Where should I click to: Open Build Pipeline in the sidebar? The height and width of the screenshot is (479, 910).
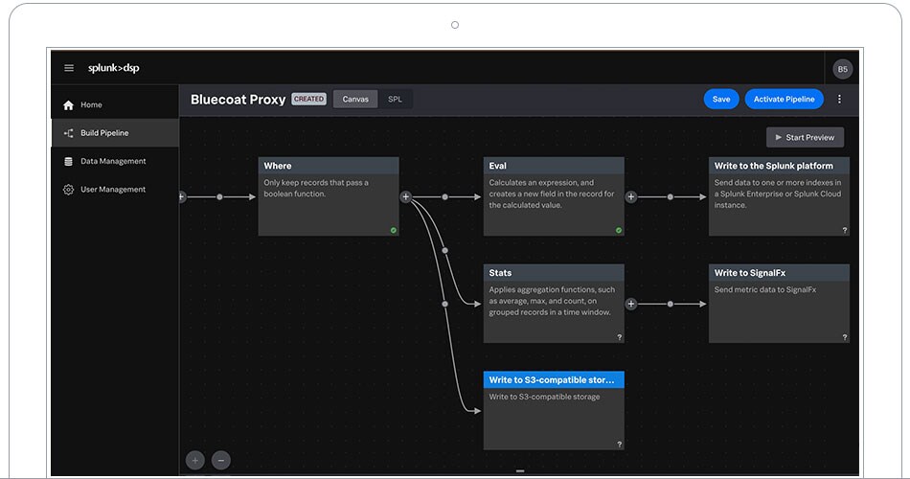115,133
